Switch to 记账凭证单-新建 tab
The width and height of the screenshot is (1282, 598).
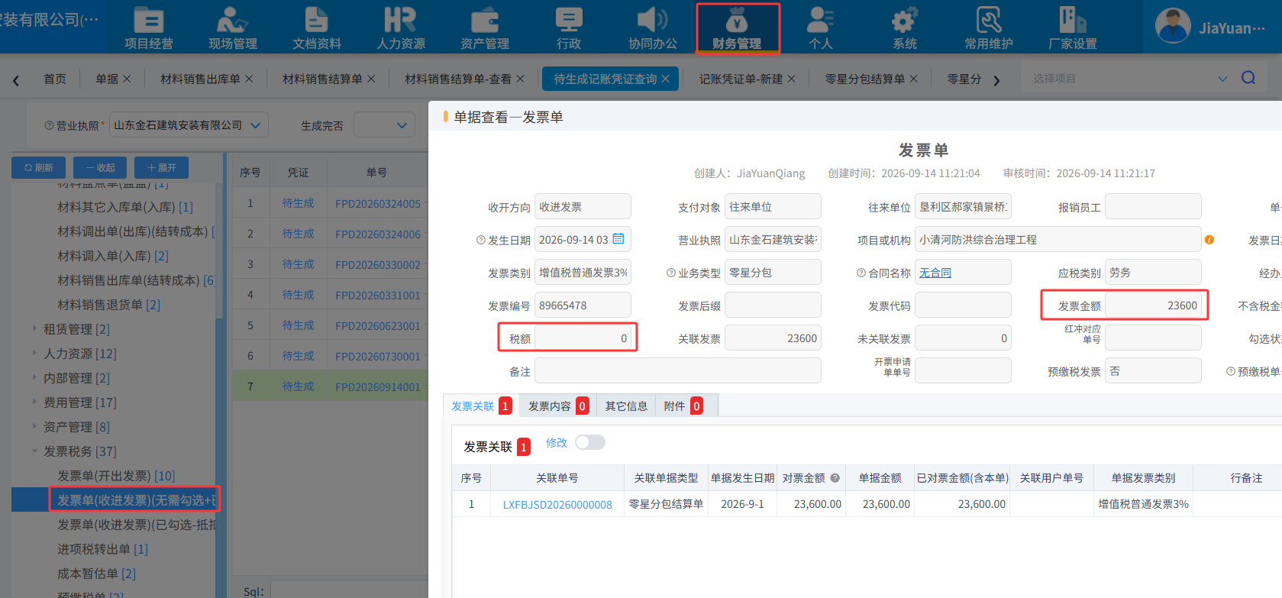[x=741, y=79]
